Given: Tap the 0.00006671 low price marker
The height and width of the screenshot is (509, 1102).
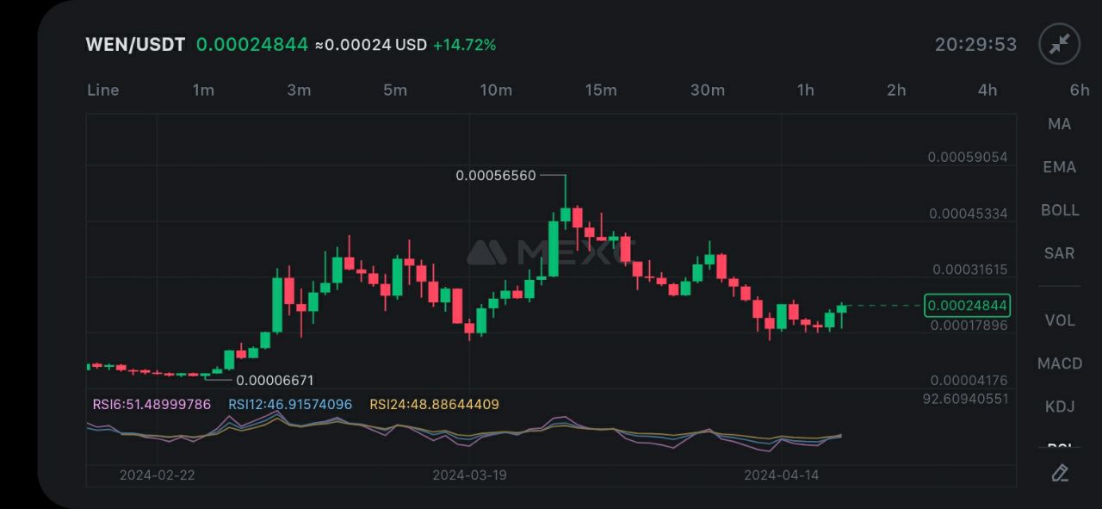Looking at the screenshot, I should click(x=275, y=380).
